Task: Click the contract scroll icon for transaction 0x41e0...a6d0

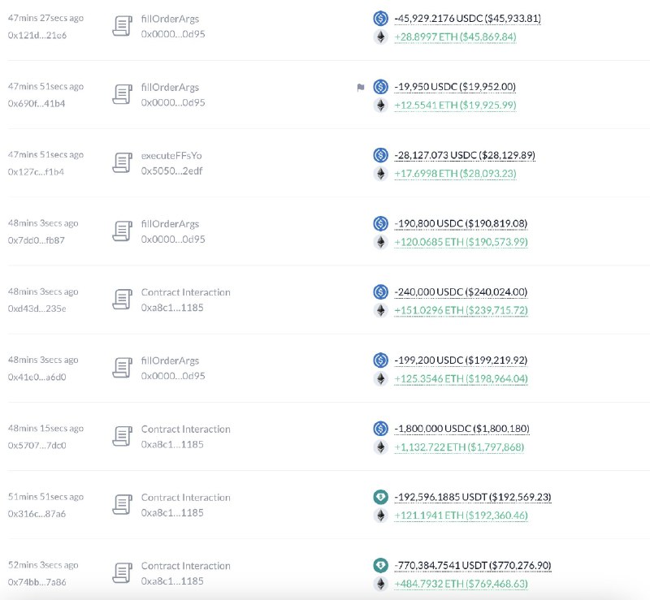Action: pos(123,368)
